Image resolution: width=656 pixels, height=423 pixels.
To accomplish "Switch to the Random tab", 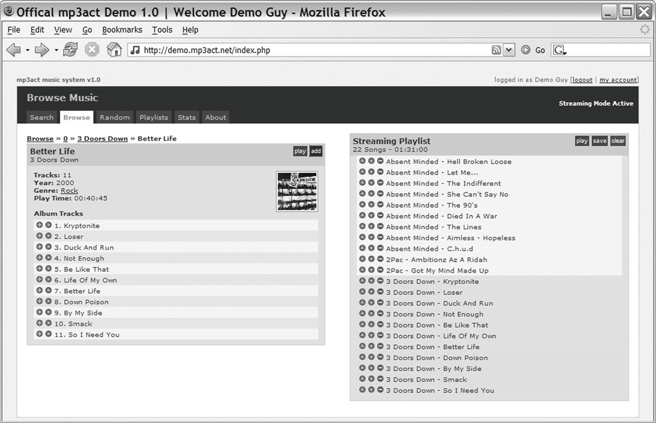I will click(115, 117).
